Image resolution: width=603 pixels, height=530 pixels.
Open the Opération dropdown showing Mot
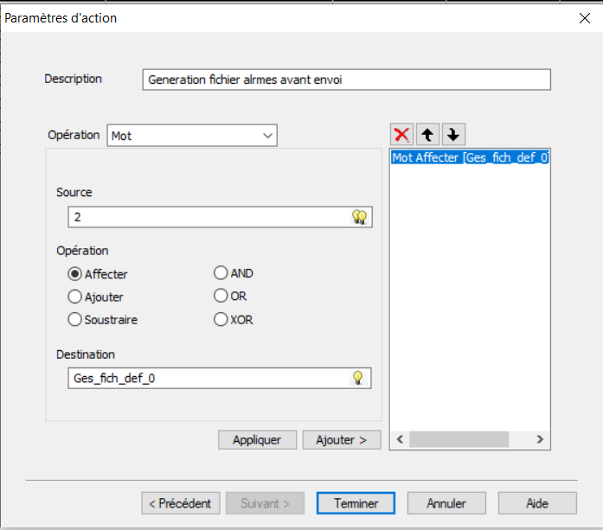coord(191,136)
